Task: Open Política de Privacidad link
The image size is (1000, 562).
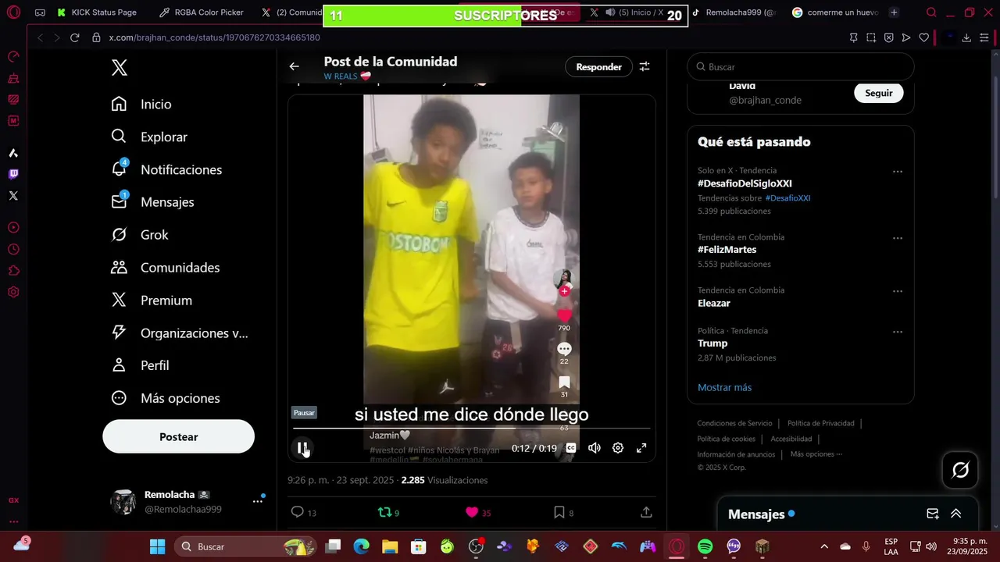Action: click(x=820, y=423)
